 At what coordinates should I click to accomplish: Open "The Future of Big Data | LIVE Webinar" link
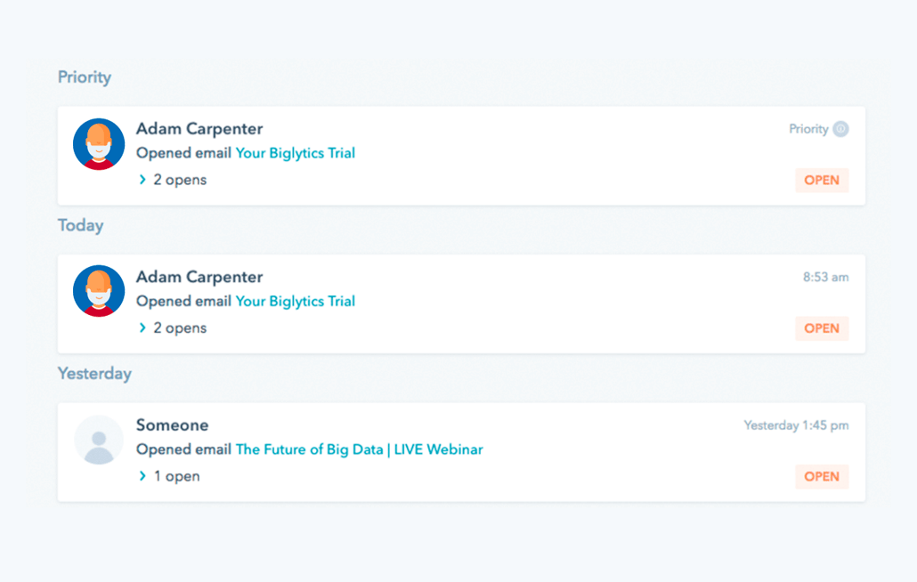pos(359,449)
